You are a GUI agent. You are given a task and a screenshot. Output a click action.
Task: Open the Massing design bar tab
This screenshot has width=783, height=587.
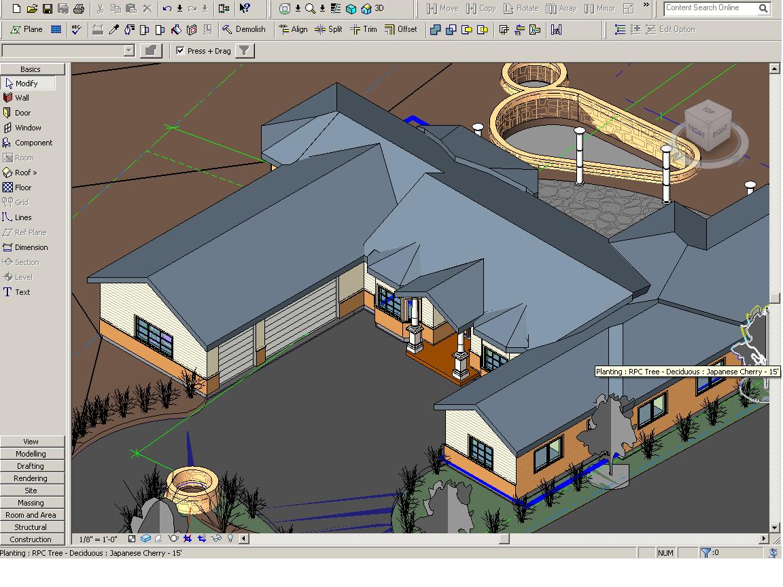[x=33, y=503]
